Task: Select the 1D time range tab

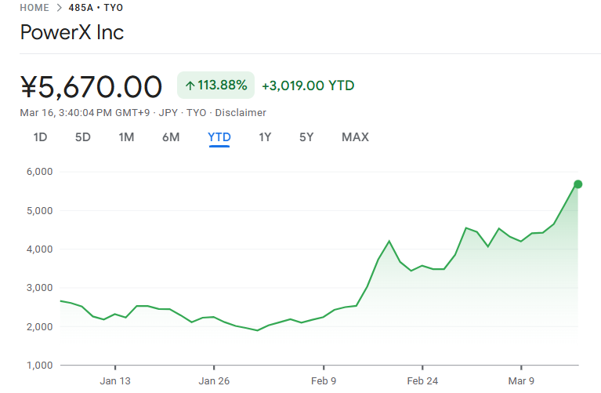Action: pyautogui.click(x=40, y=137)
